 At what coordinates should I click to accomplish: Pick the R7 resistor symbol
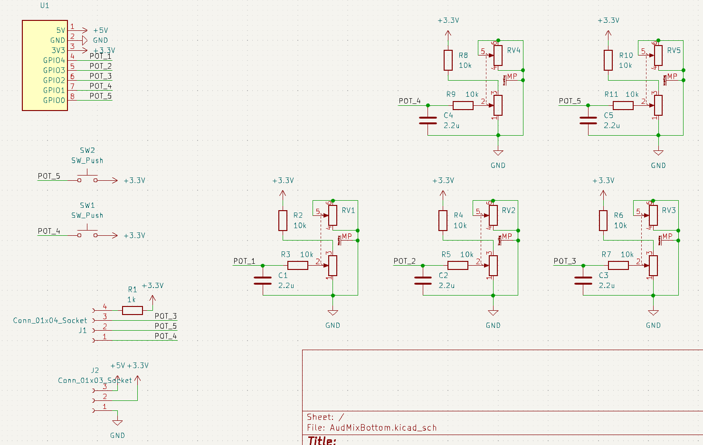(x=618, y=266)
